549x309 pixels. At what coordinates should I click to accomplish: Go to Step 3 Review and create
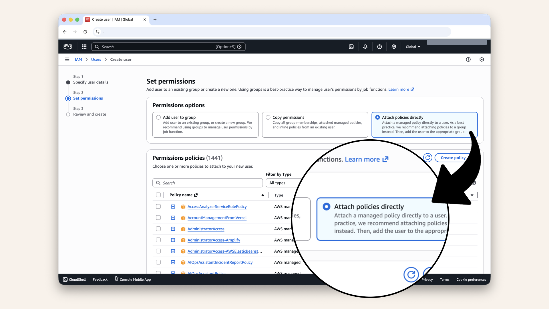point(90,114)
